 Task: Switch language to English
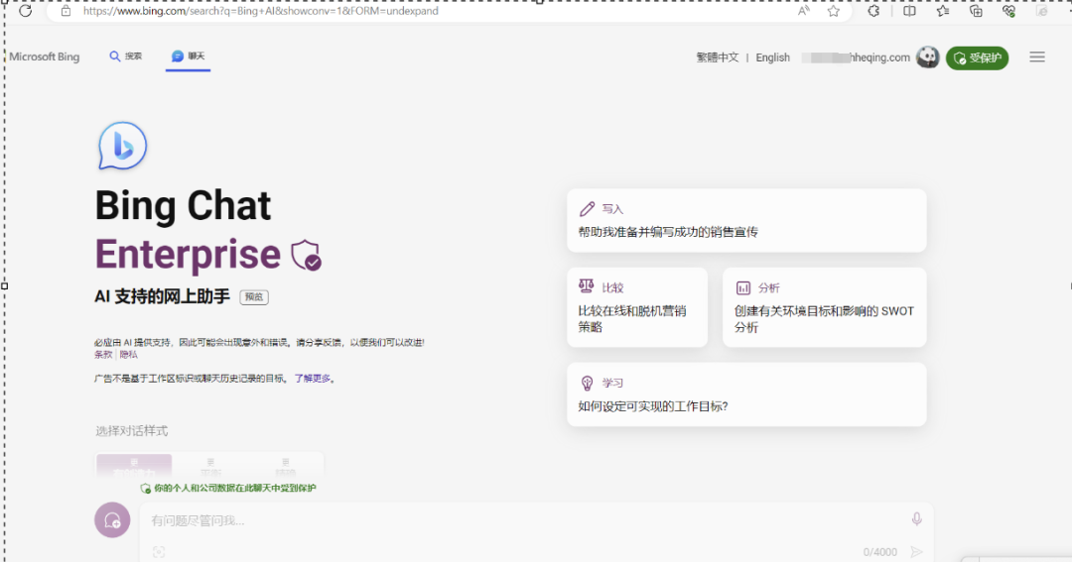click(x=772, y=57)
